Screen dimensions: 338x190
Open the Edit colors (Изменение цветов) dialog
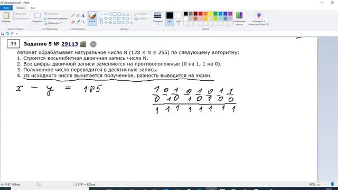coord(239,18)
